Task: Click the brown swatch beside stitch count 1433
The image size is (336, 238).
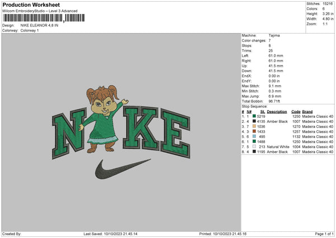Action: pyautogui.click(x=254, y=131)
